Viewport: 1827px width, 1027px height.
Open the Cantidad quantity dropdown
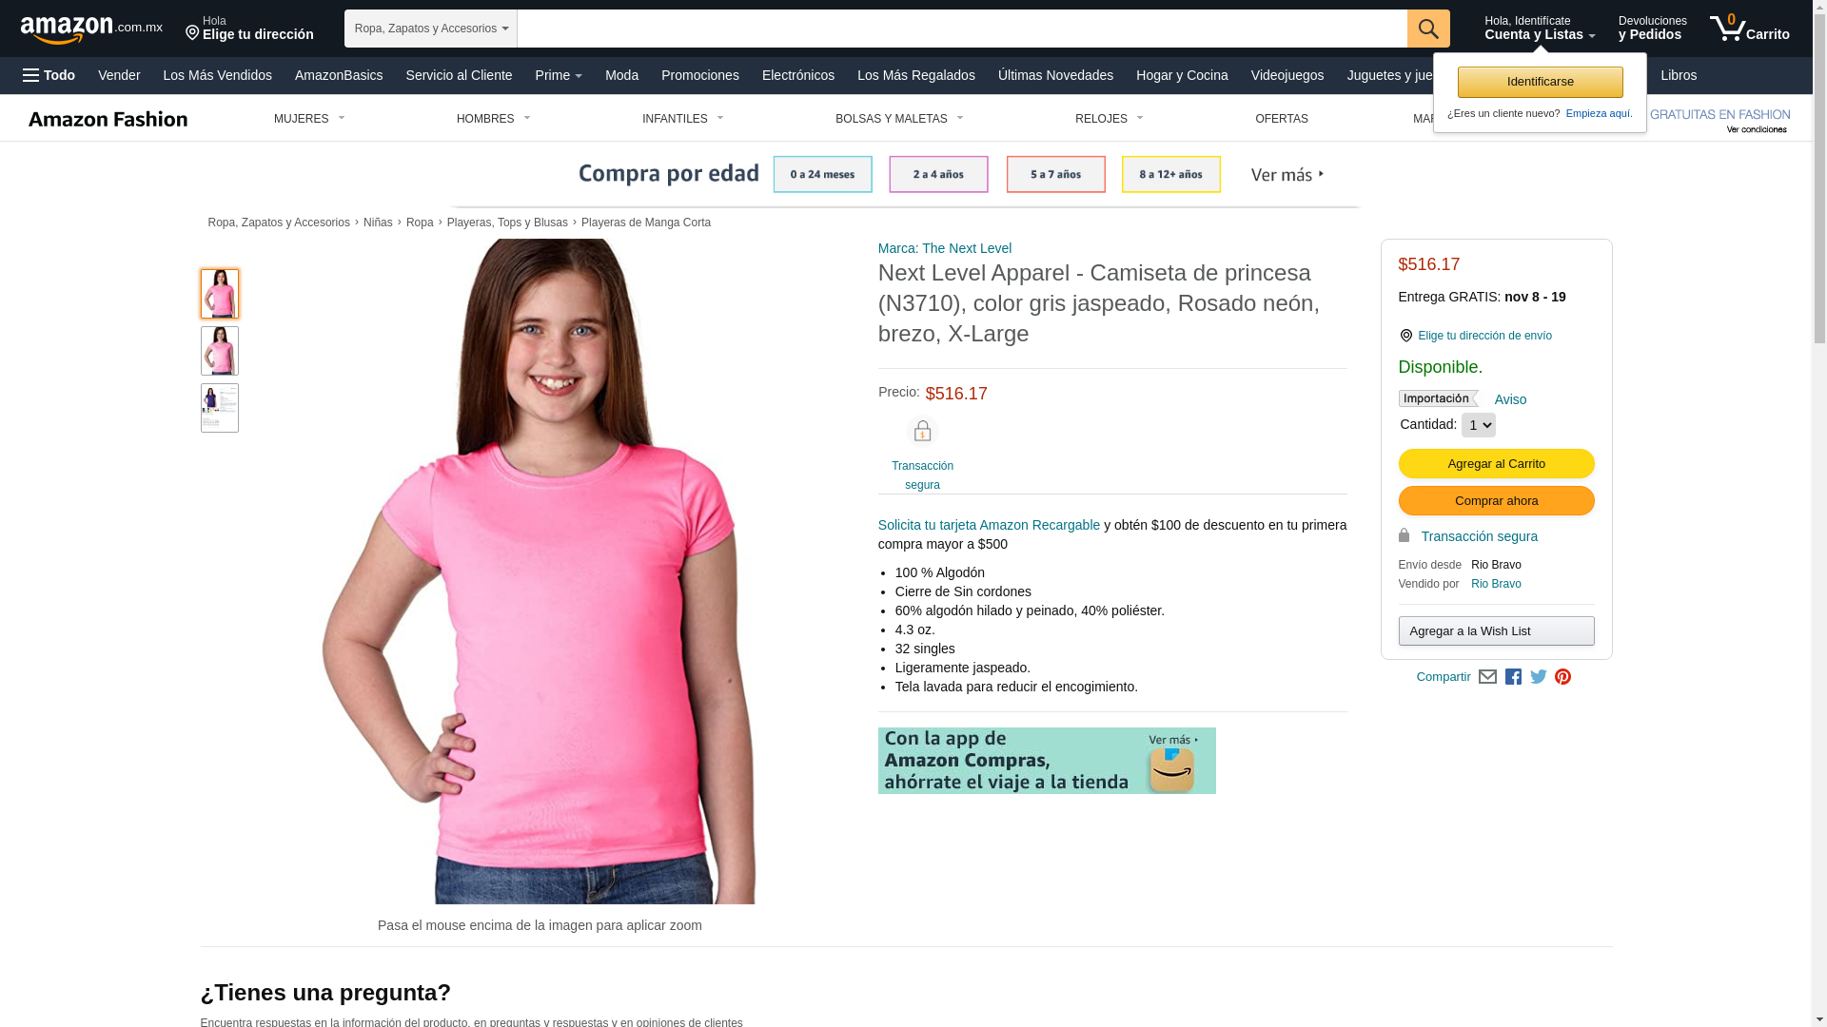point(1478,425)
